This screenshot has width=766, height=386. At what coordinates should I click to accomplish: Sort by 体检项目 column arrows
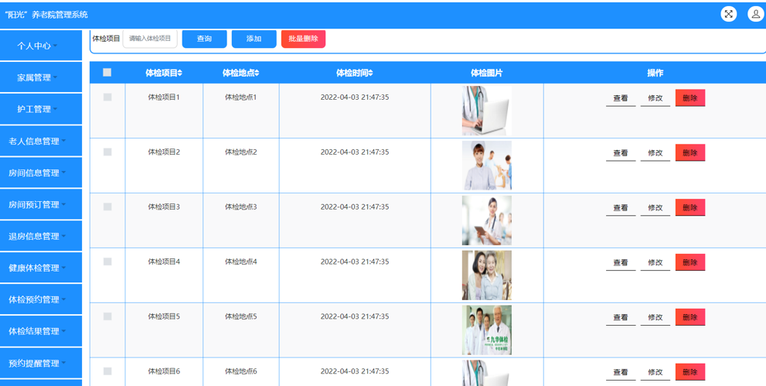180,73
